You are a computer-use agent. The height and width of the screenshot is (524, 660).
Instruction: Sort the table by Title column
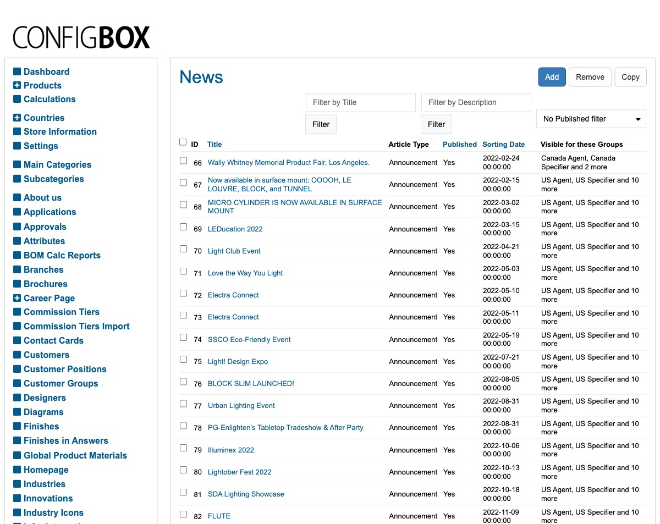[215, 145]
